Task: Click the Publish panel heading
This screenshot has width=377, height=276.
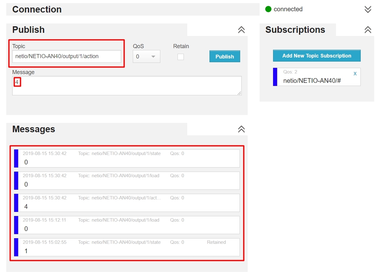Action: tap(28, 30)
